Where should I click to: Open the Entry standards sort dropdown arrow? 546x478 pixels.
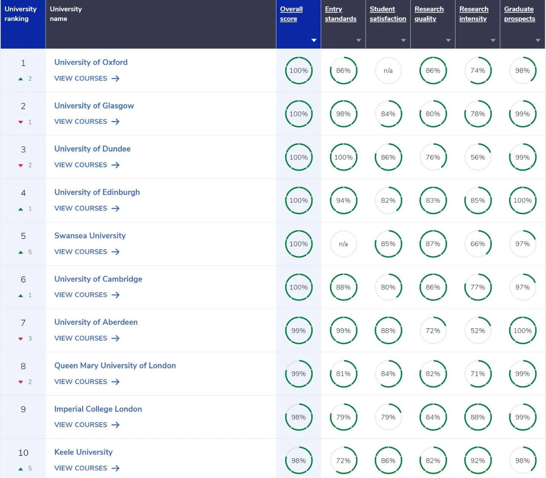click(x=359, y=41)
